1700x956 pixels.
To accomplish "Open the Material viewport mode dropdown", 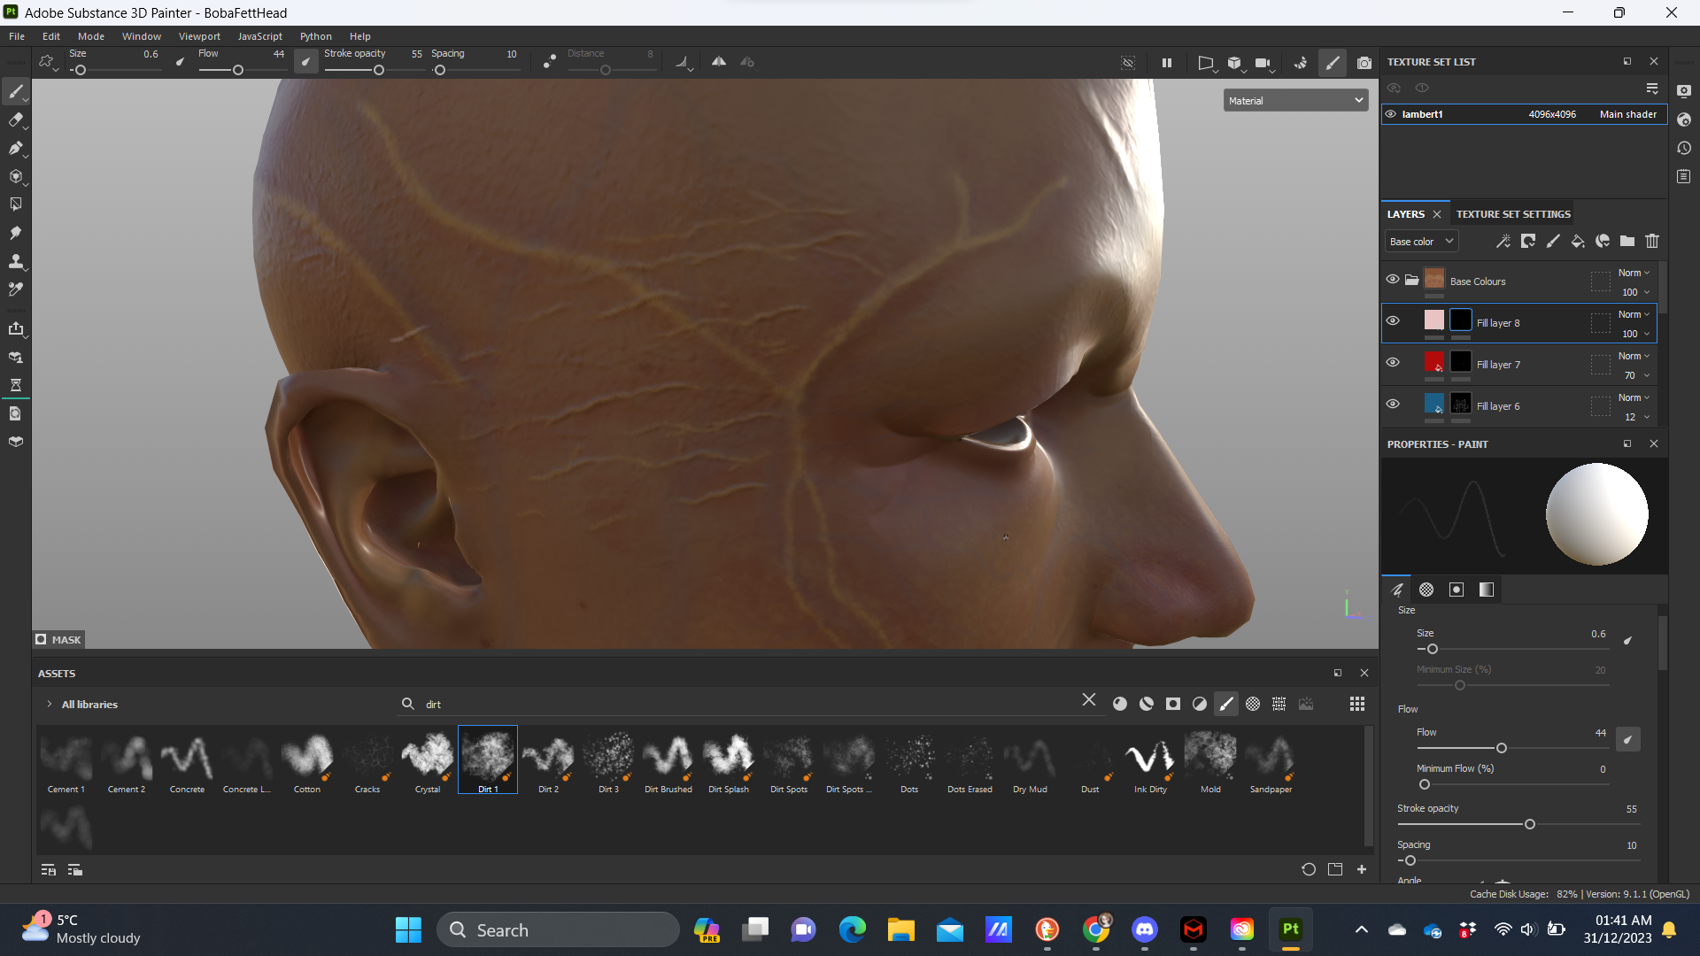I will [x=1295, y=101].
